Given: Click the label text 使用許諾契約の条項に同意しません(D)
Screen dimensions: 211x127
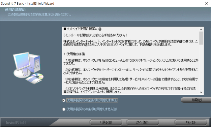Looking at the screenshot, I should click(x=92, y=109).
